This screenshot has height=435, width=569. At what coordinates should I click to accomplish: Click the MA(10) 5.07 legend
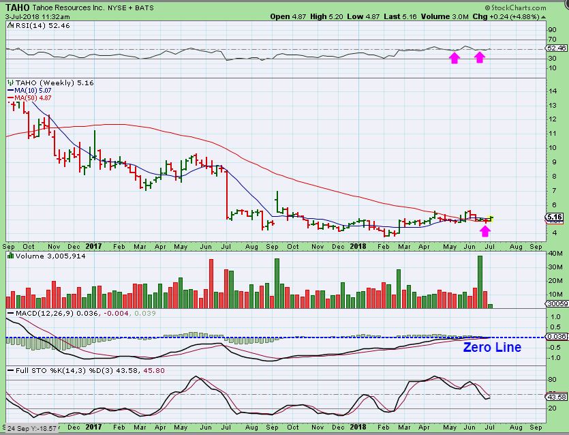click(29, 91)
